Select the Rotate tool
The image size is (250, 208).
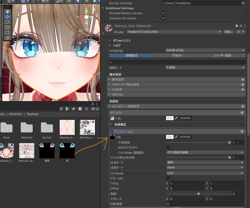coord(7,22)
